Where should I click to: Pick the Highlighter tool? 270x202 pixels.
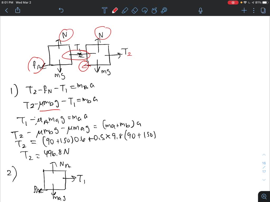click(x=125, y=11)
